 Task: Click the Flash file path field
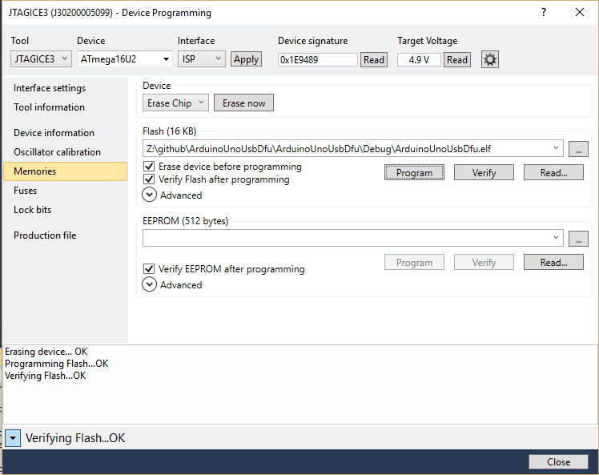coord(353,148)
